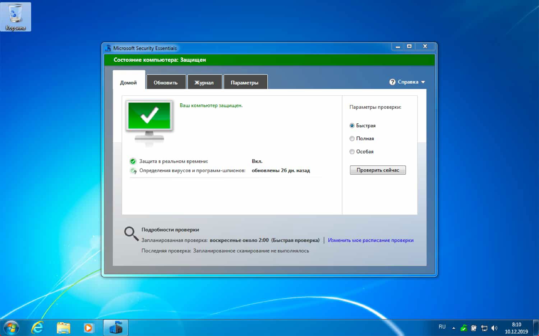Click the clock in the system tray
Image resolution: width=539 pixels, height=336 pixels.
point(516,327)
